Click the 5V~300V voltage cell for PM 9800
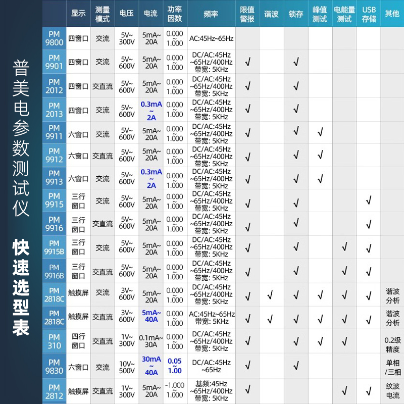The image size is (404, 404). [x=127, y=38]
